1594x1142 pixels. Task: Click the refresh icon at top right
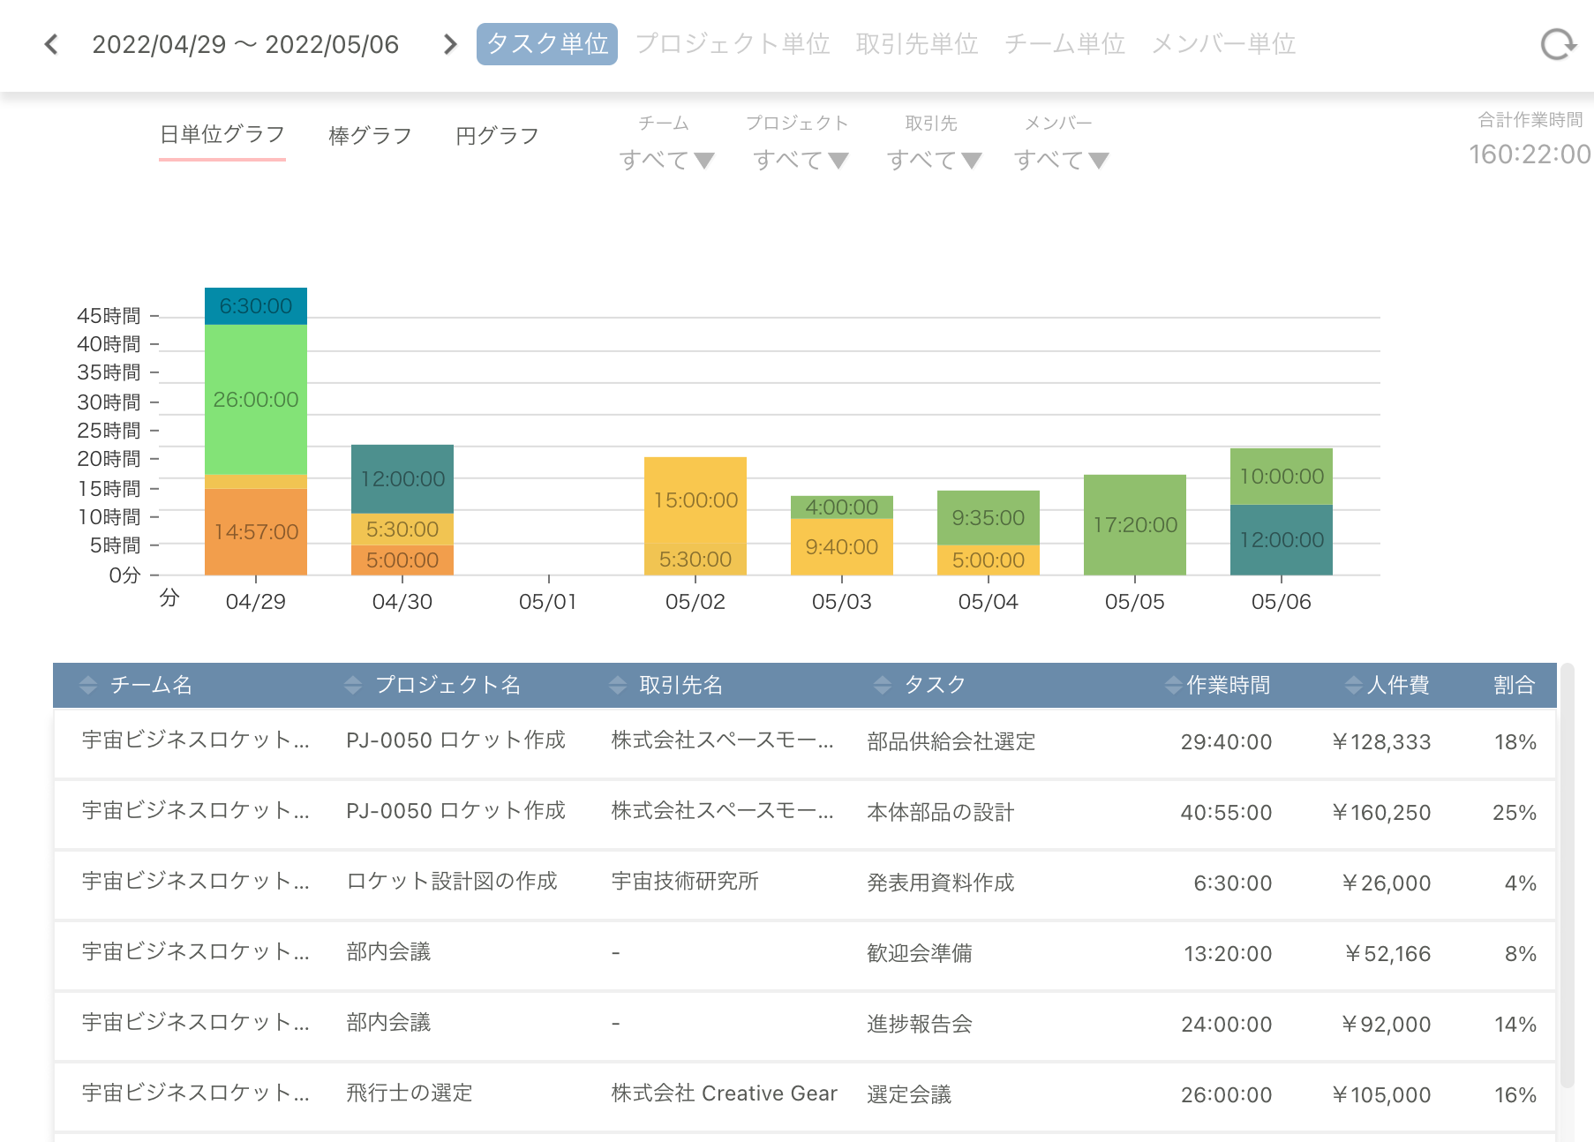pyautogui.click(x=1558, y=44)
